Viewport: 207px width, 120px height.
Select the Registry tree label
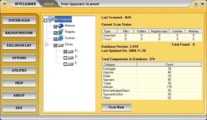point(70,32)
